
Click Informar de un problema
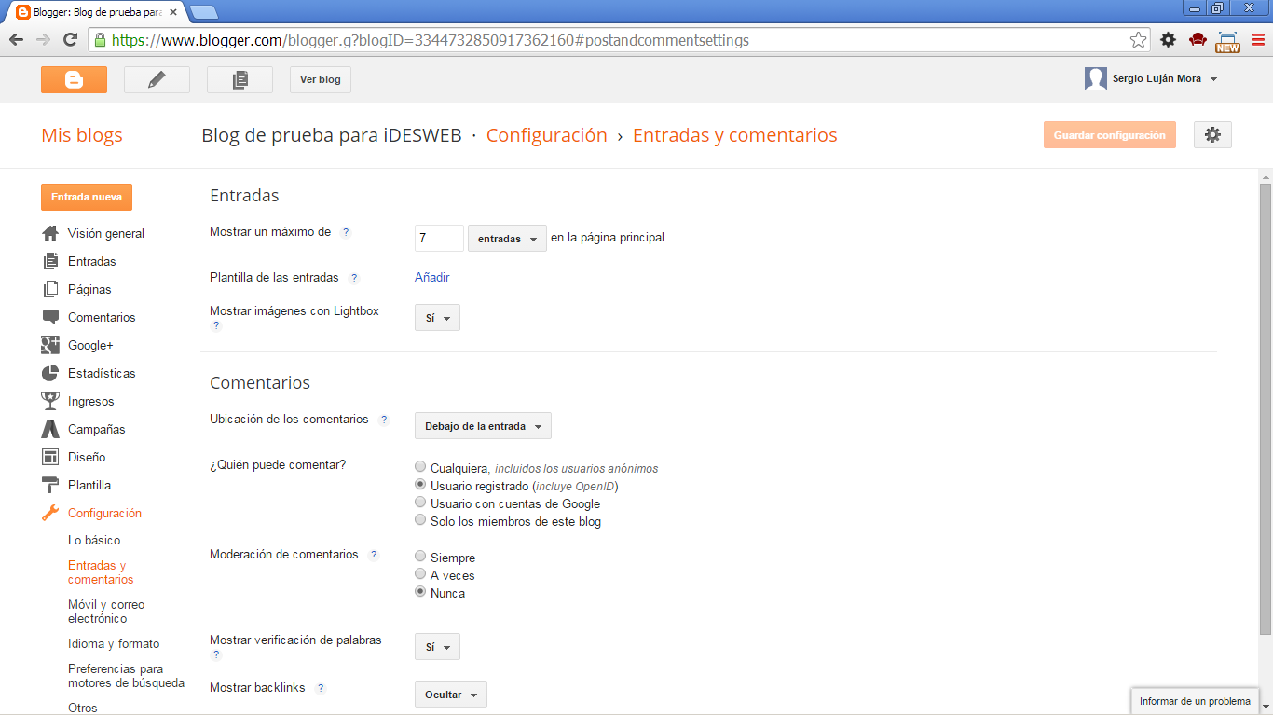pyautogui.click(x=1195, y=701)
